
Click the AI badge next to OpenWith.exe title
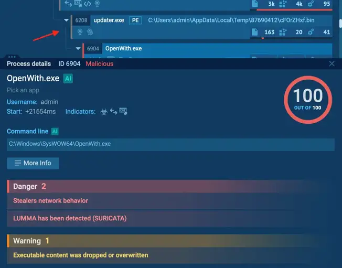pos(68,79)
